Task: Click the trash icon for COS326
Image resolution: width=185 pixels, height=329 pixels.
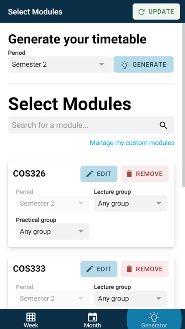Action: coord(129,174)
